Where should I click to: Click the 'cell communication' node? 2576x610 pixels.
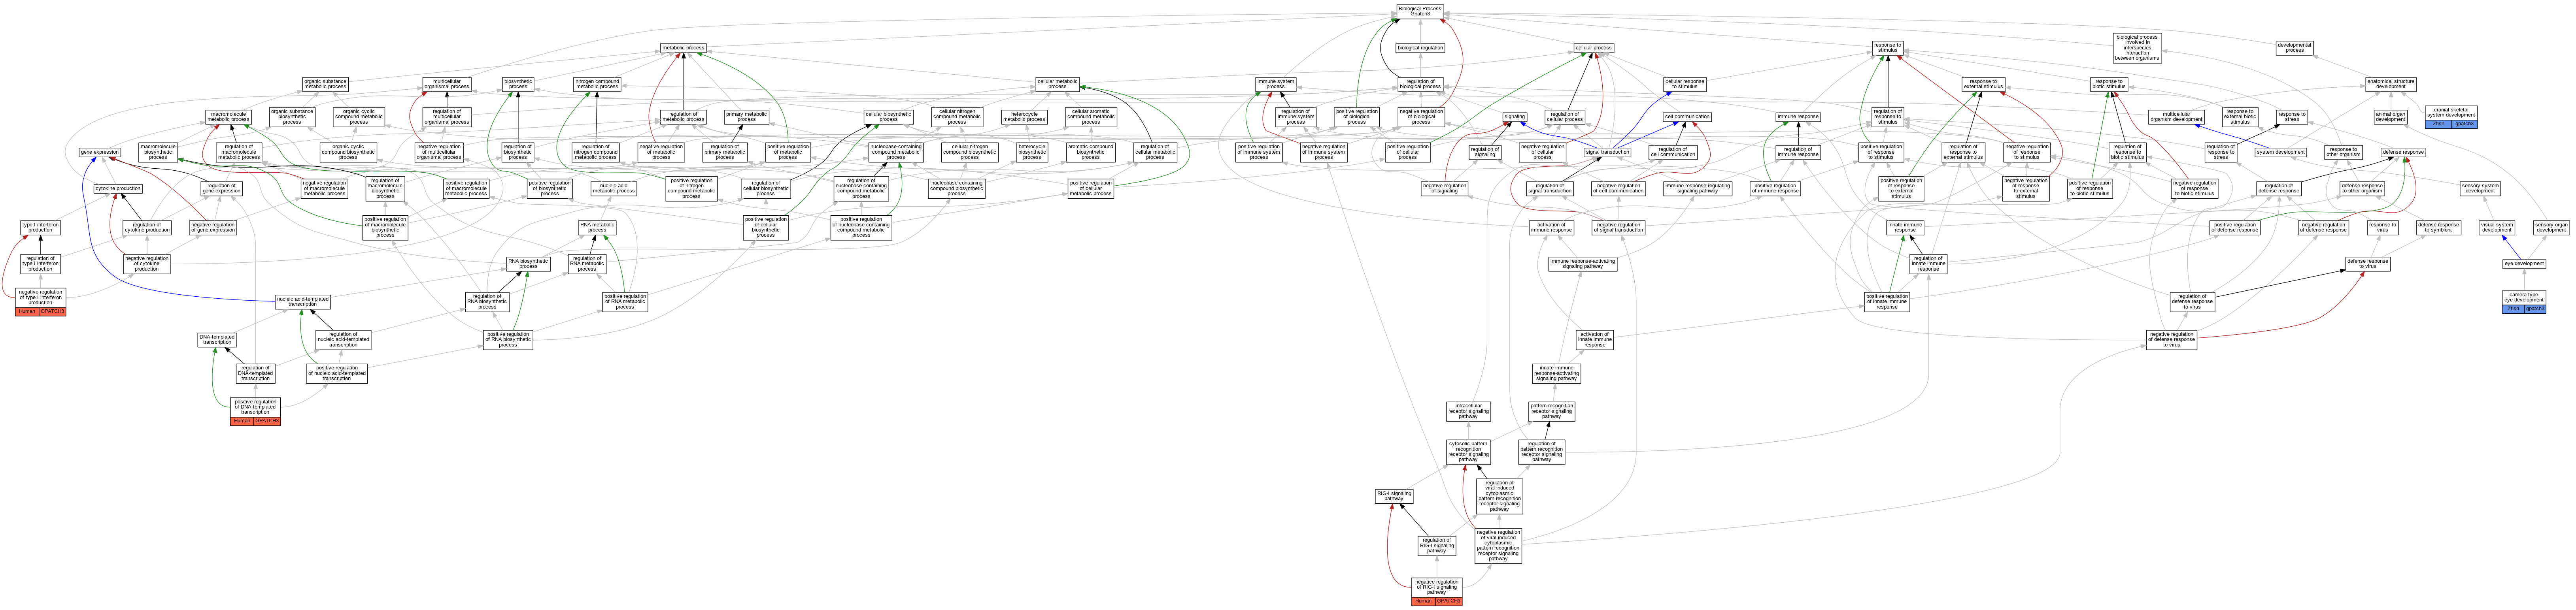click(1687, 117)
